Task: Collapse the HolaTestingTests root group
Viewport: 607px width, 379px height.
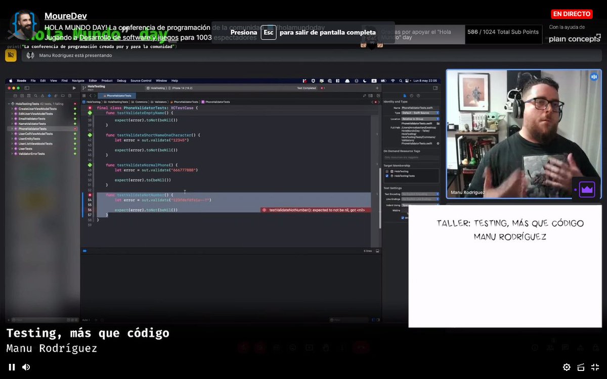Action: click(x=9, y=104)
